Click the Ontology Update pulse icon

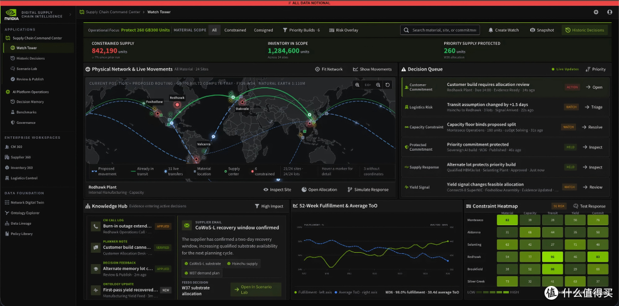point(95,290)
